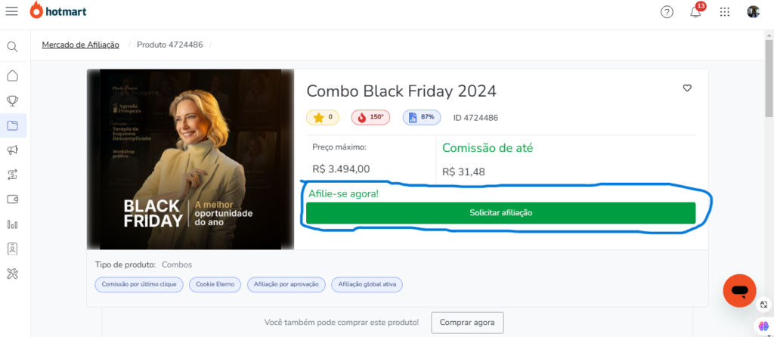Open the trophy icon in sidebar

(12, 101)
